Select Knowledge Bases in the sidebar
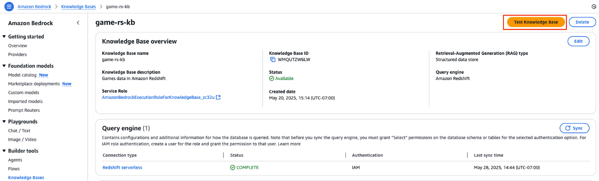599x181 pixels. (x=26, y=178)
